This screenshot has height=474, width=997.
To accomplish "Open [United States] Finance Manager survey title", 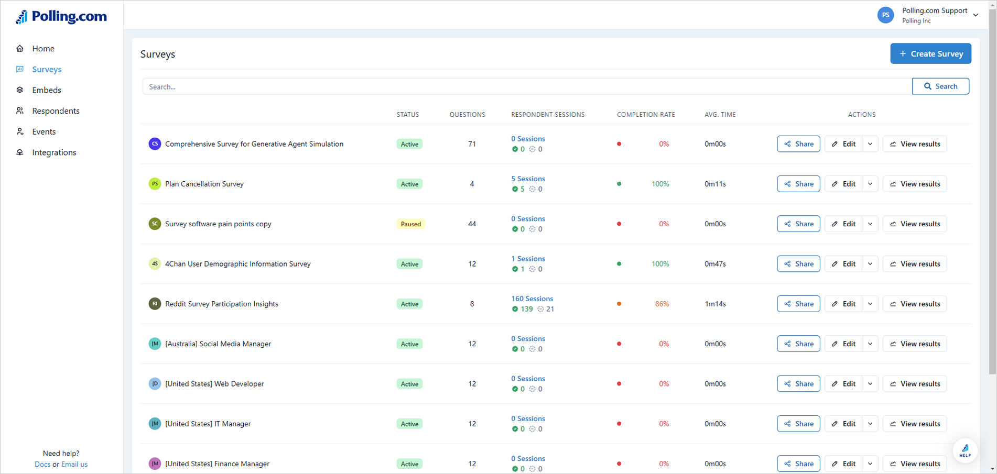I will [x=217, y=464].
